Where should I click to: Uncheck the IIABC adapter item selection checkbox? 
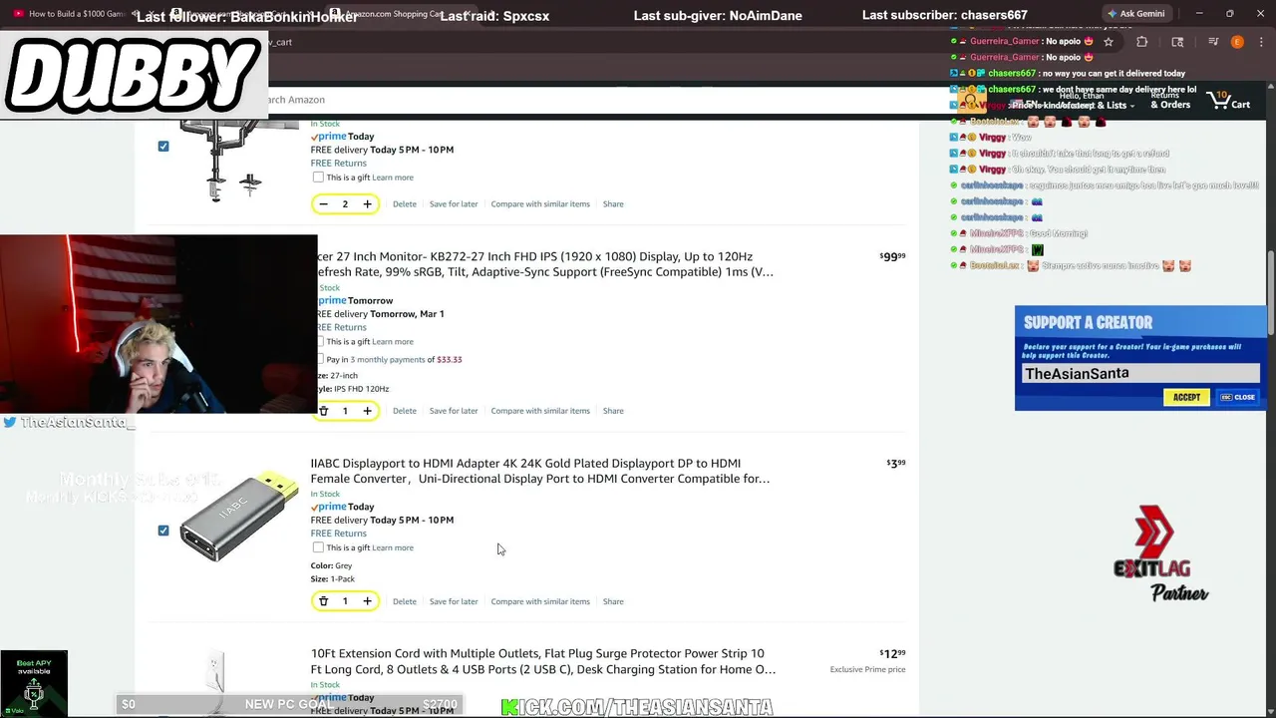pos(163,531)
